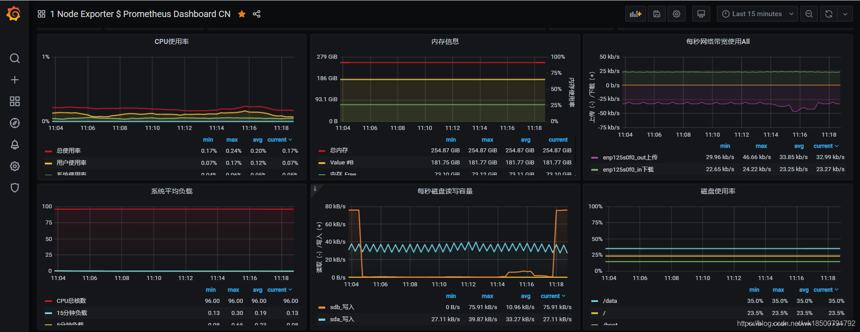The width and height of the screenshot is (860, 332).
Task: Change color of enp125s0f0_out上传 magenta swatch
Action: point(595,158)
